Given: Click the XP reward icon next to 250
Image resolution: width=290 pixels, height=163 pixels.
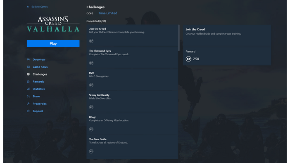Looking at the screenshot, I should 188,59.
